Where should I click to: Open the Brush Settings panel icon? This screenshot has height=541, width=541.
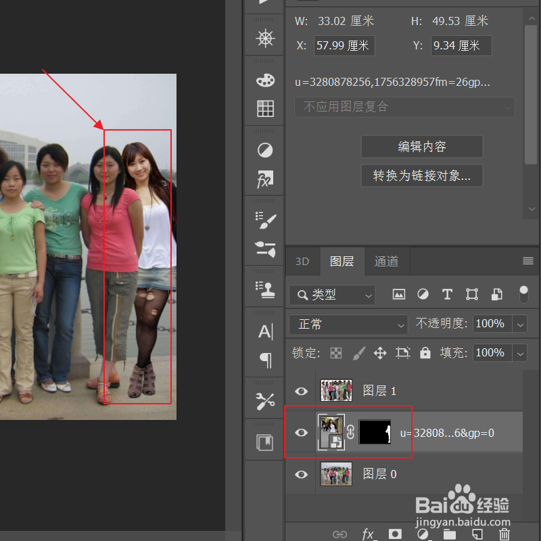[265, 221]
